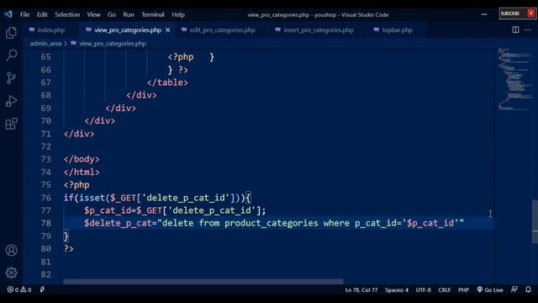
Task: Open the editor More Actions ellipsis
Action: [x=528, y=30]
